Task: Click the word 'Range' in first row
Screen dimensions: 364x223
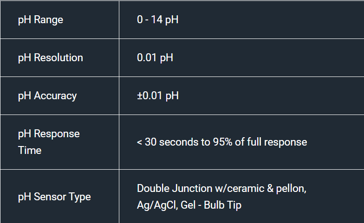Action: [48, 19]
